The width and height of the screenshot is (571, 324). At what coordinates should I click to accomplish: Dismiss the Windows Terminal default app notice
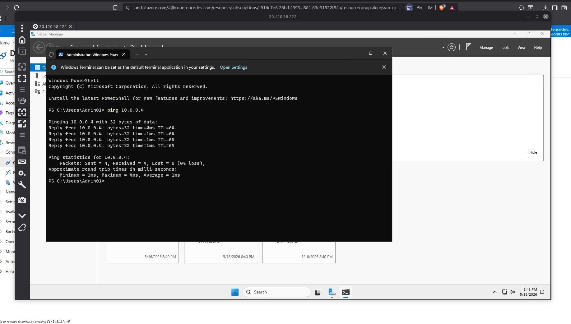pos(384,67)
